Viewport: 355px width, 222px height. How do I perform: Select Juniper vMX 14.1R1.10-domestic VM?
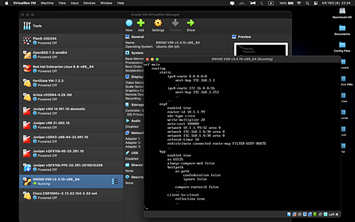click(71, 111)
